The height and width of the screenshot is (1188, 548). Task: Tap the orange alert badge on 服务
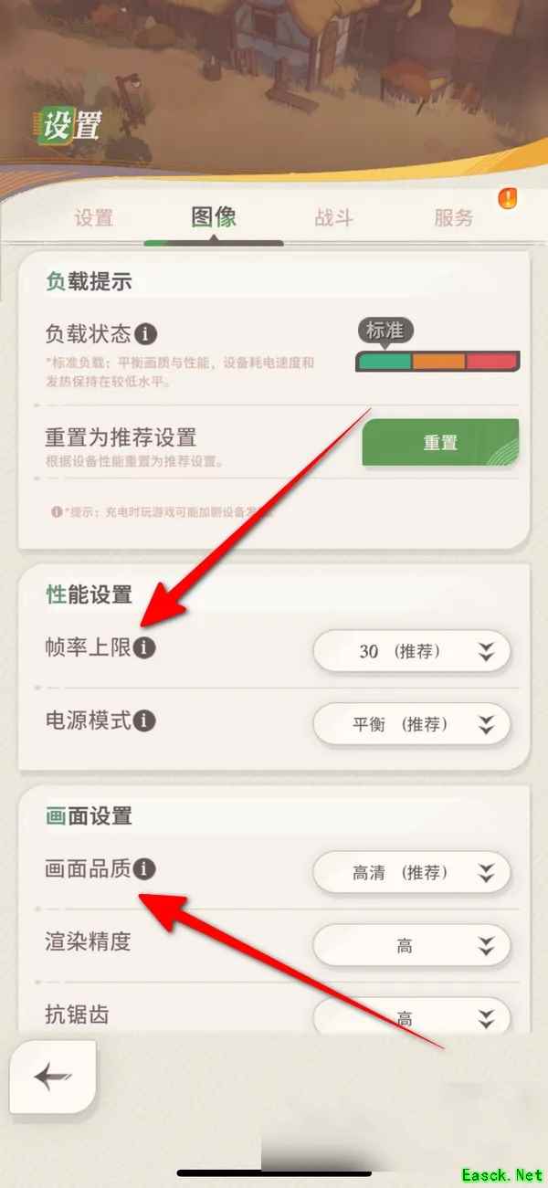point(507,197)
